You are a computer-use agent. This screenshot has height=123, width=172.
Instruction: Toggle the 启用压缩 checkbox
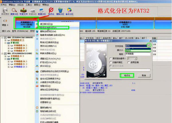point(129,62)
